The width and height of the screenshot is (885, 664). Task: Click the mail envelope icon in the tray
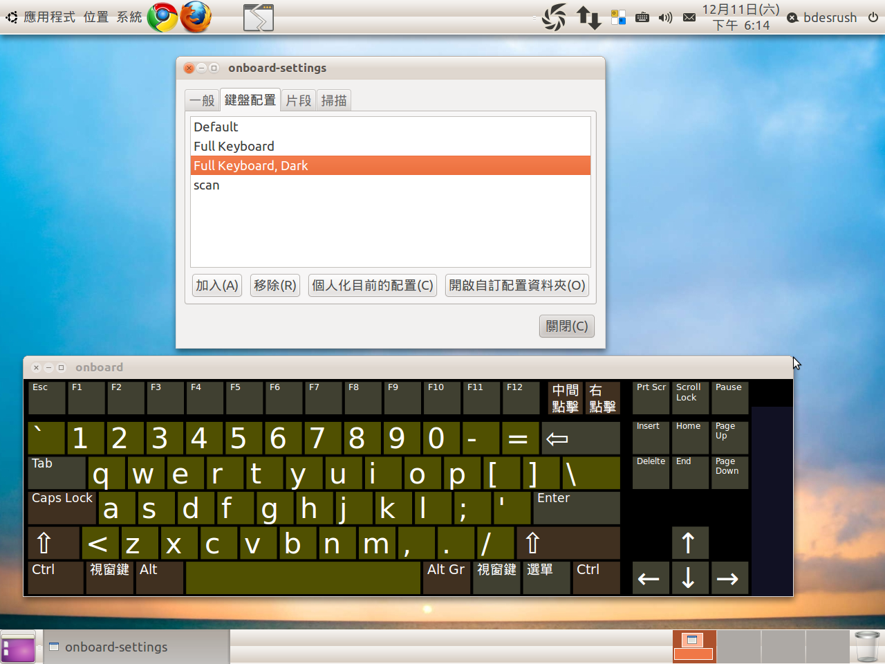click(x=689, y=17)
